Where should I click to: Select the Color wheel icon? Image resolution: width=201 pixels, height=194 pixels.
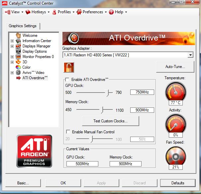coord(18,67)
